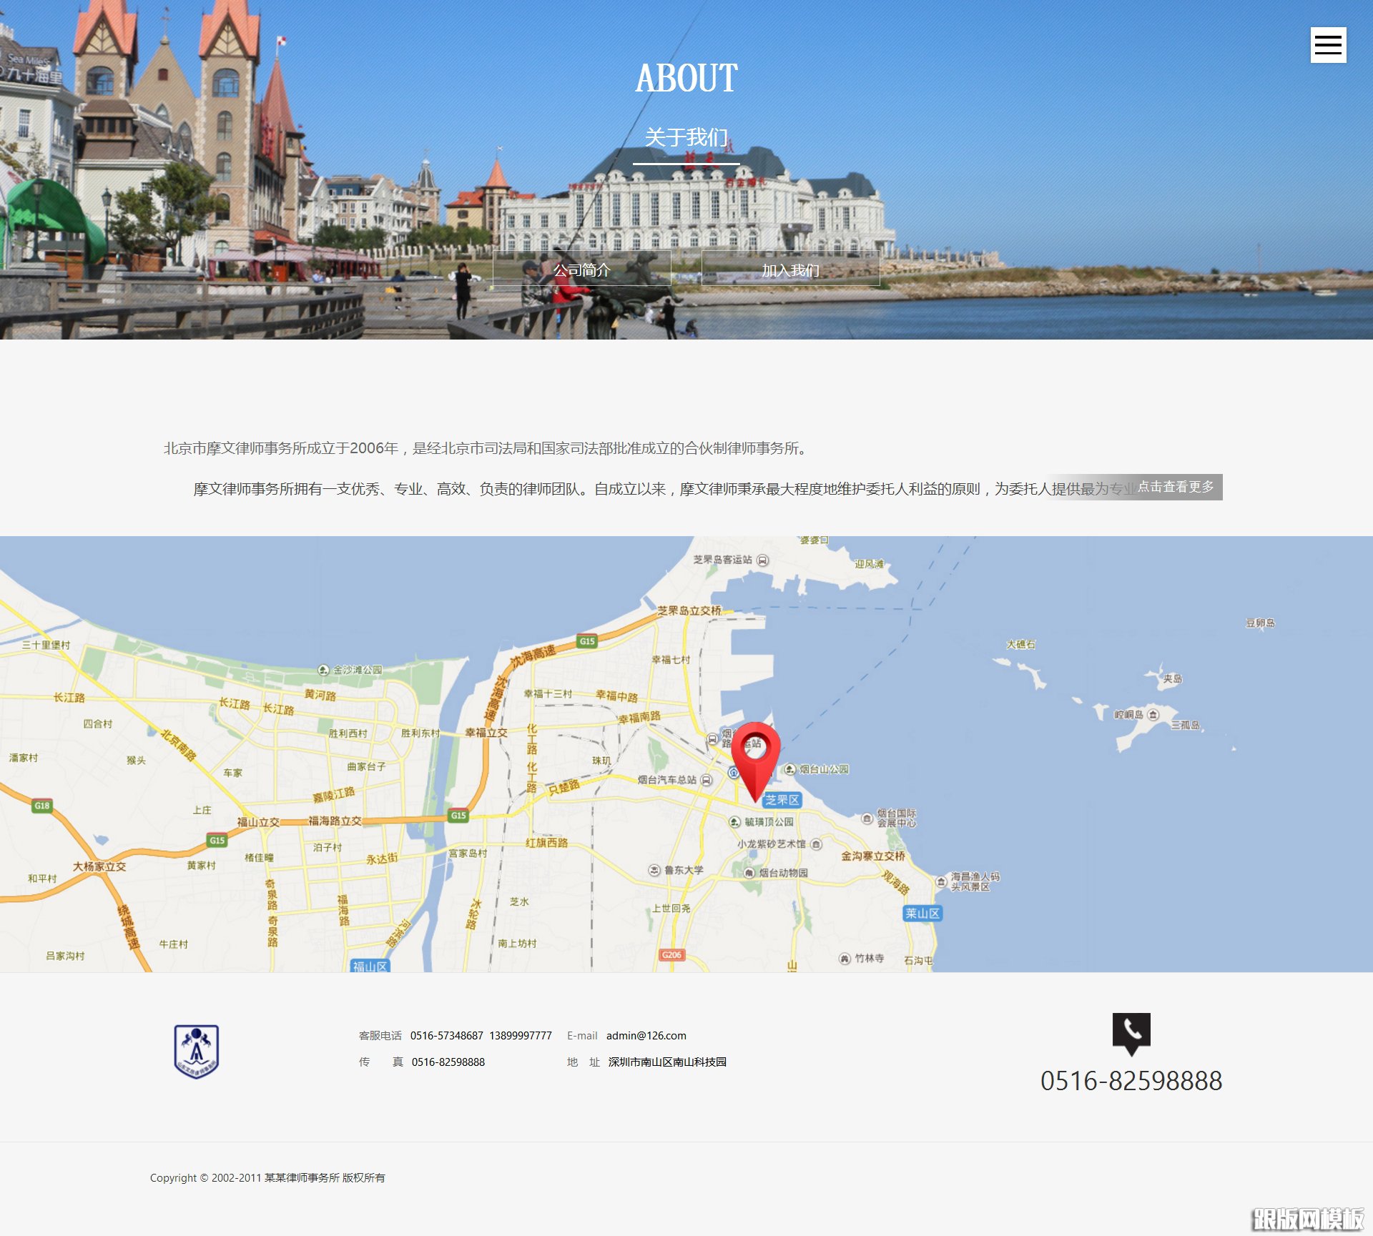Image resolution: width=1373 pixels, height=1236 pixels.
Task: Click the 芝罘区 district label on map
Action: coord(782,800)
